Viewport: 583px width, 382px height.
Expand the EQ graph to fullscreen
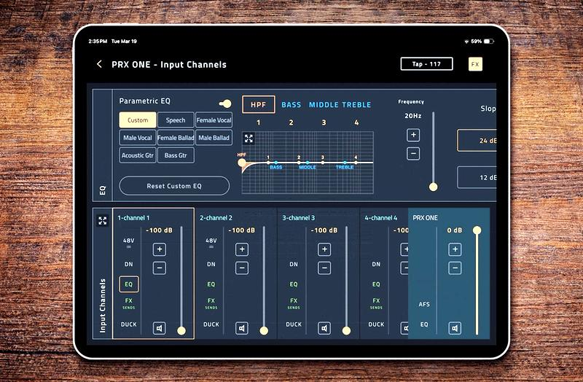click(249, 139)
